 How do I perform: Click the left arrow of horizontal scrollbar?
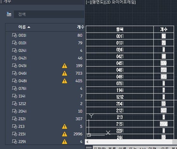coord(87,142)
